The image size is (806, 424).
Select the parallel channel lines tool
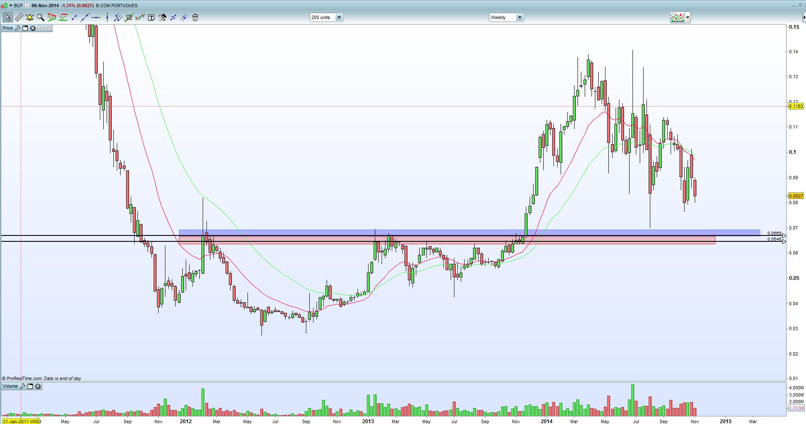tap(118, 17)
